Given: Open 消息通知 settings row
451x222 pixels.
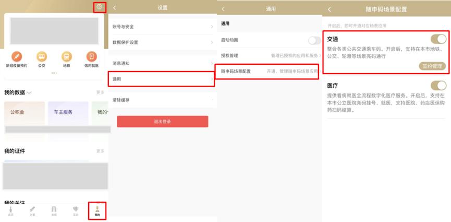Looking at the screenshot, I should click(163, 63).
